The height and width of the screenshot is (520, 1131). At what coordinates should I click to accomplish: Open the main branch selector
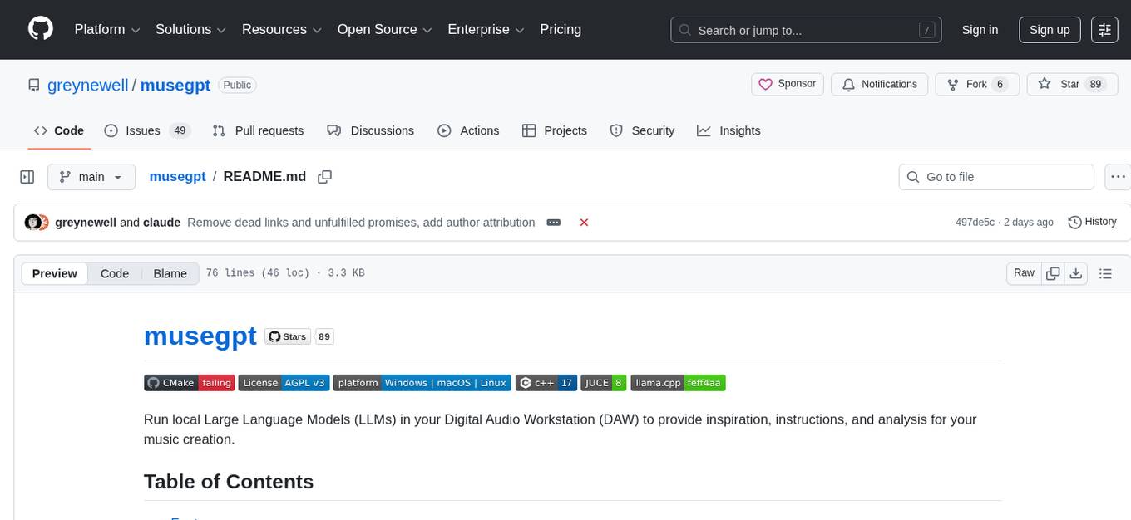click(x=91, y=177)
